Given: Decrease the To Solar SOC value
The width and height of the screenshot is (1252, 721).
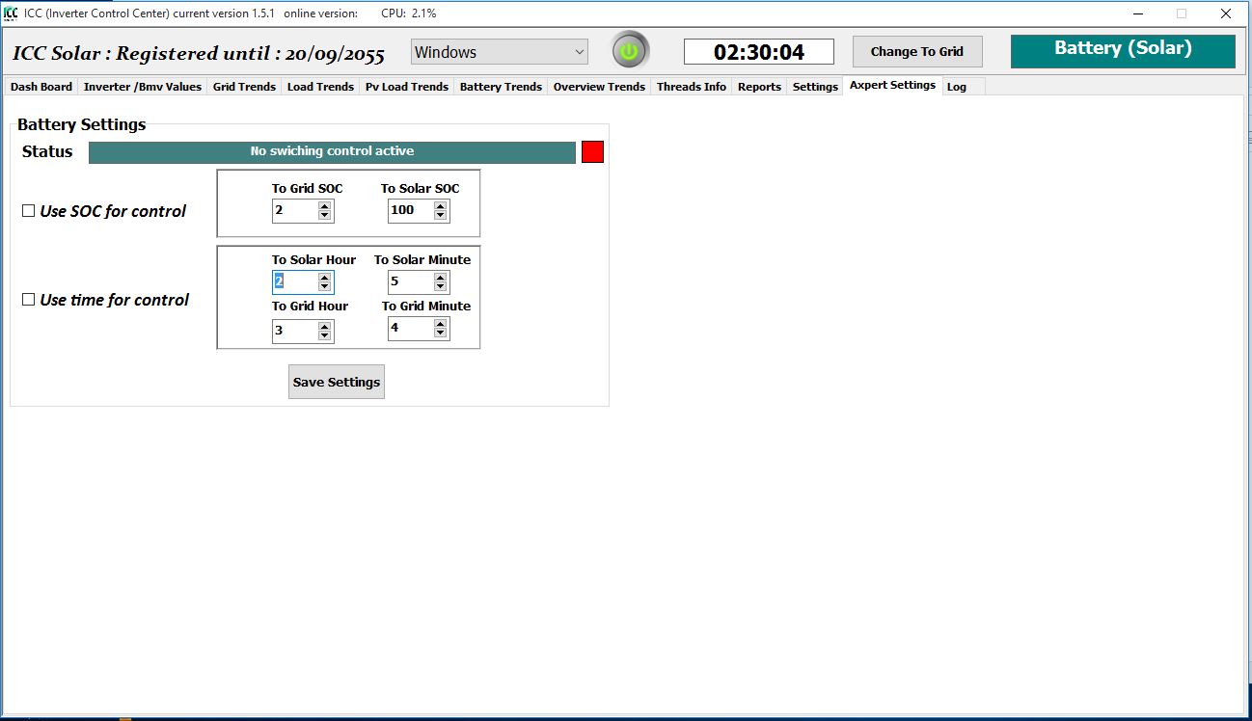Looking at the screenshot, I should click(441, 215).
